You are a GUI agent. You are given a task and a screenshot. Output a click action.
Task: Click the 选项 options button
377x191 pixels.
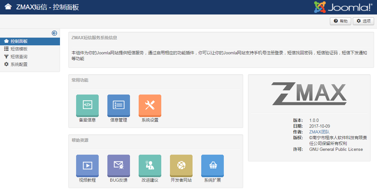[x=363, y=21]
